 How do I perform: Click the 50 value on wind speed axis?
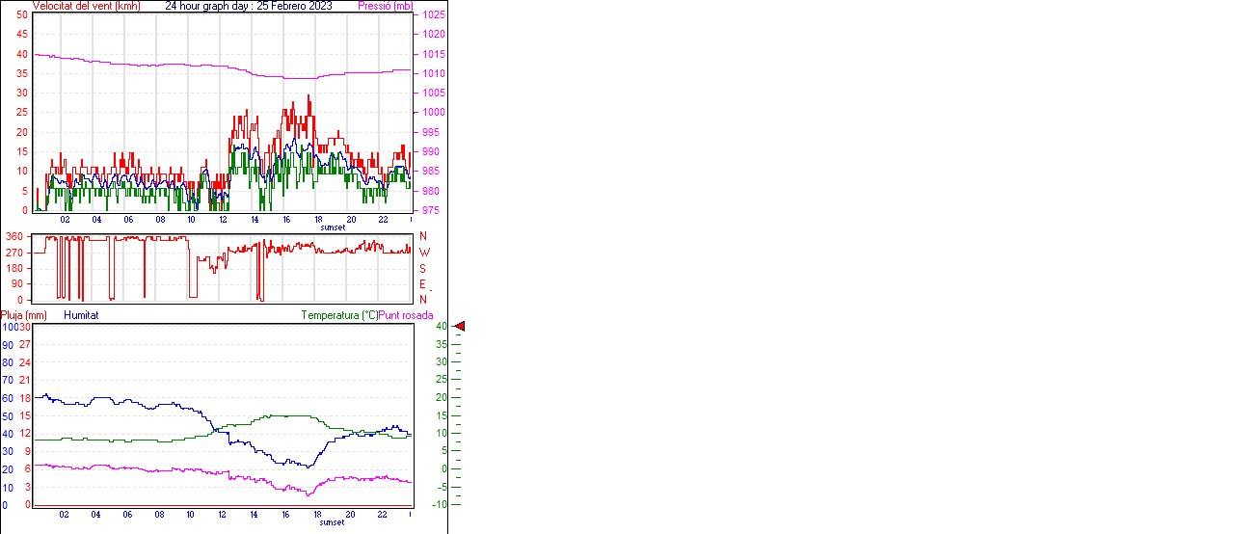[21, 15]
